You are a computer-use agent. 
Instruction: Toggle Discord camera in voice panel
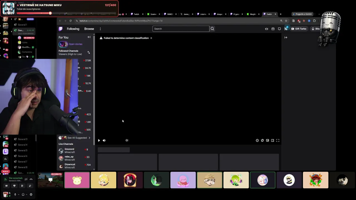(x=7, y=186)
